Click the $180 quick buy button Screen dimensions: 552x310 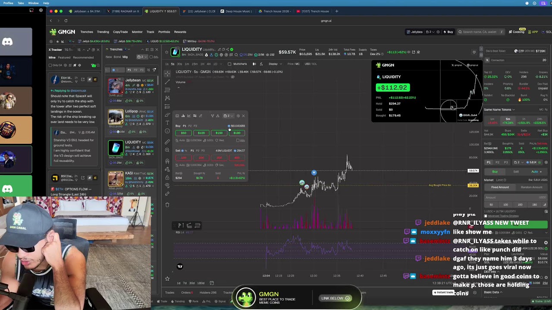237,133
